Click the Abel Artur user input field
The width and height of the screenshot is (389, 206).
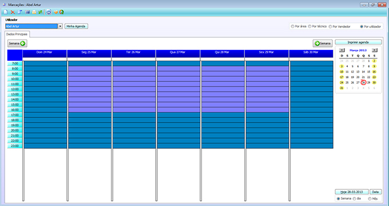point(31,26)
